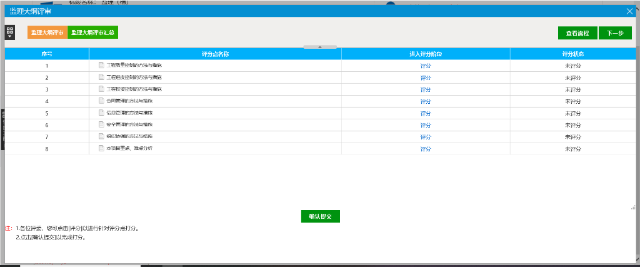Click the 序号 column header

pos(47,54)
